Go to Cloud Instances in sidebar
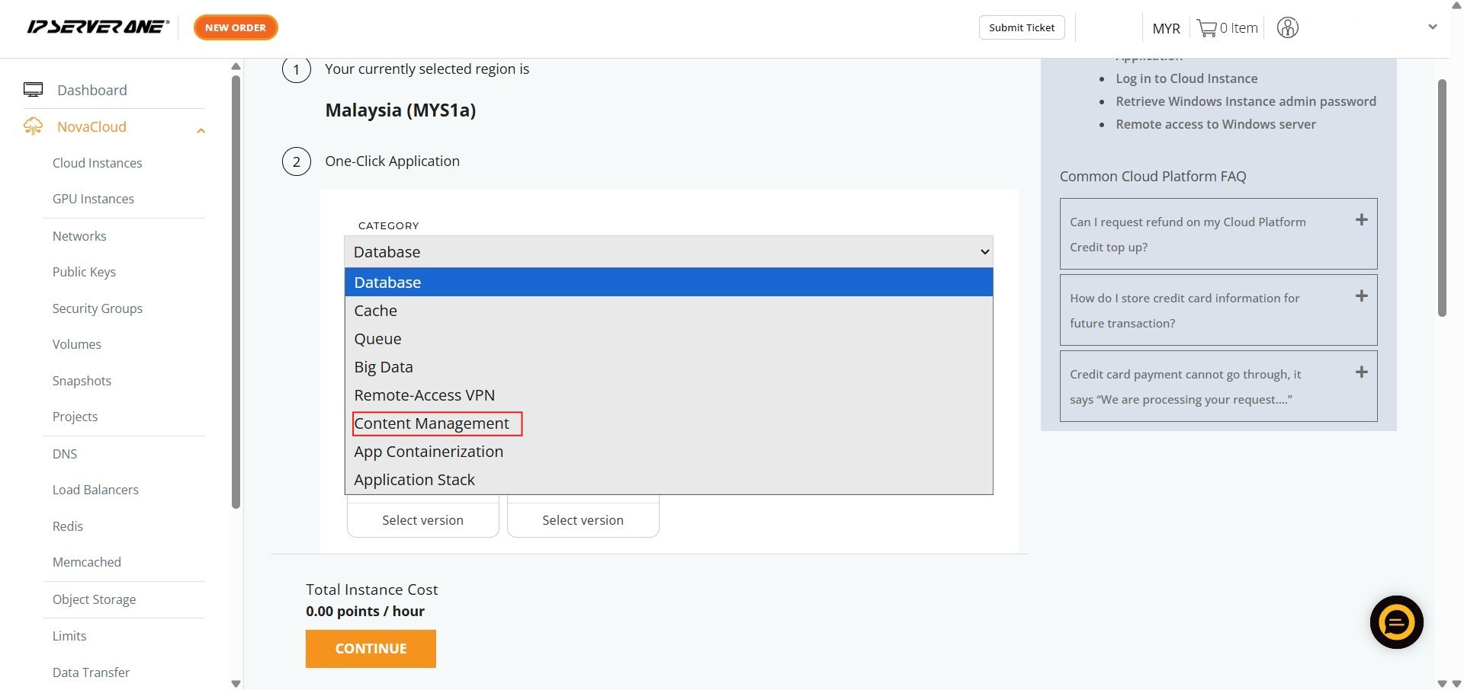Screen dimensions: 1464x690 point(97,163)
